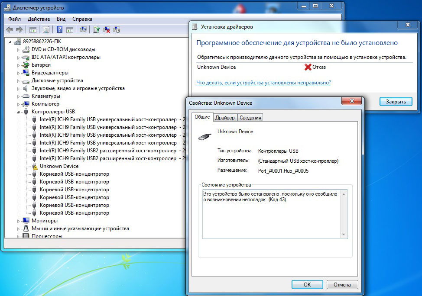
Task: Expand the Клавиатуры node
Action: (18, 97)
